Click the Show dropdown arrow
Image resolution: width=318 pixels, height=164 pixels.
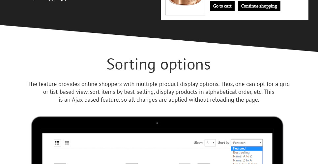214,143
